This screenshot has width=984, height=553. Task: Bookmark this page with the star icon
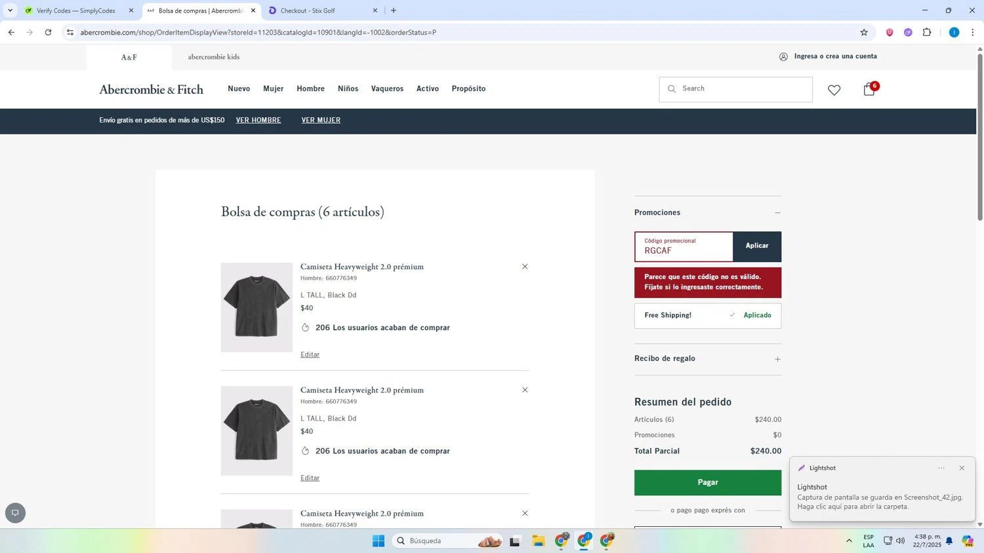[x=864, y=32]
